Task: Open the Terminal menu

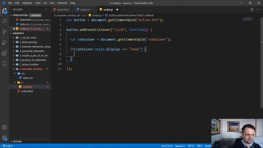Action: 62,3
